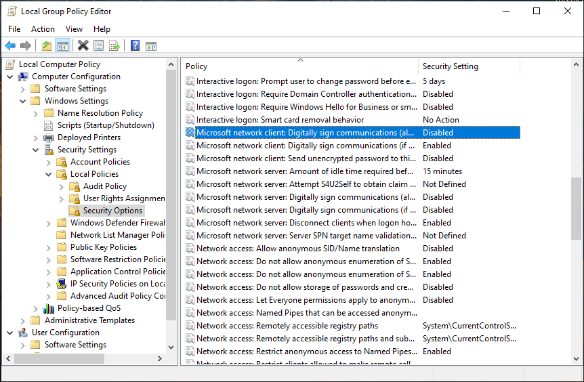Click the tree pane scroll down arrow

pos(171,347)
